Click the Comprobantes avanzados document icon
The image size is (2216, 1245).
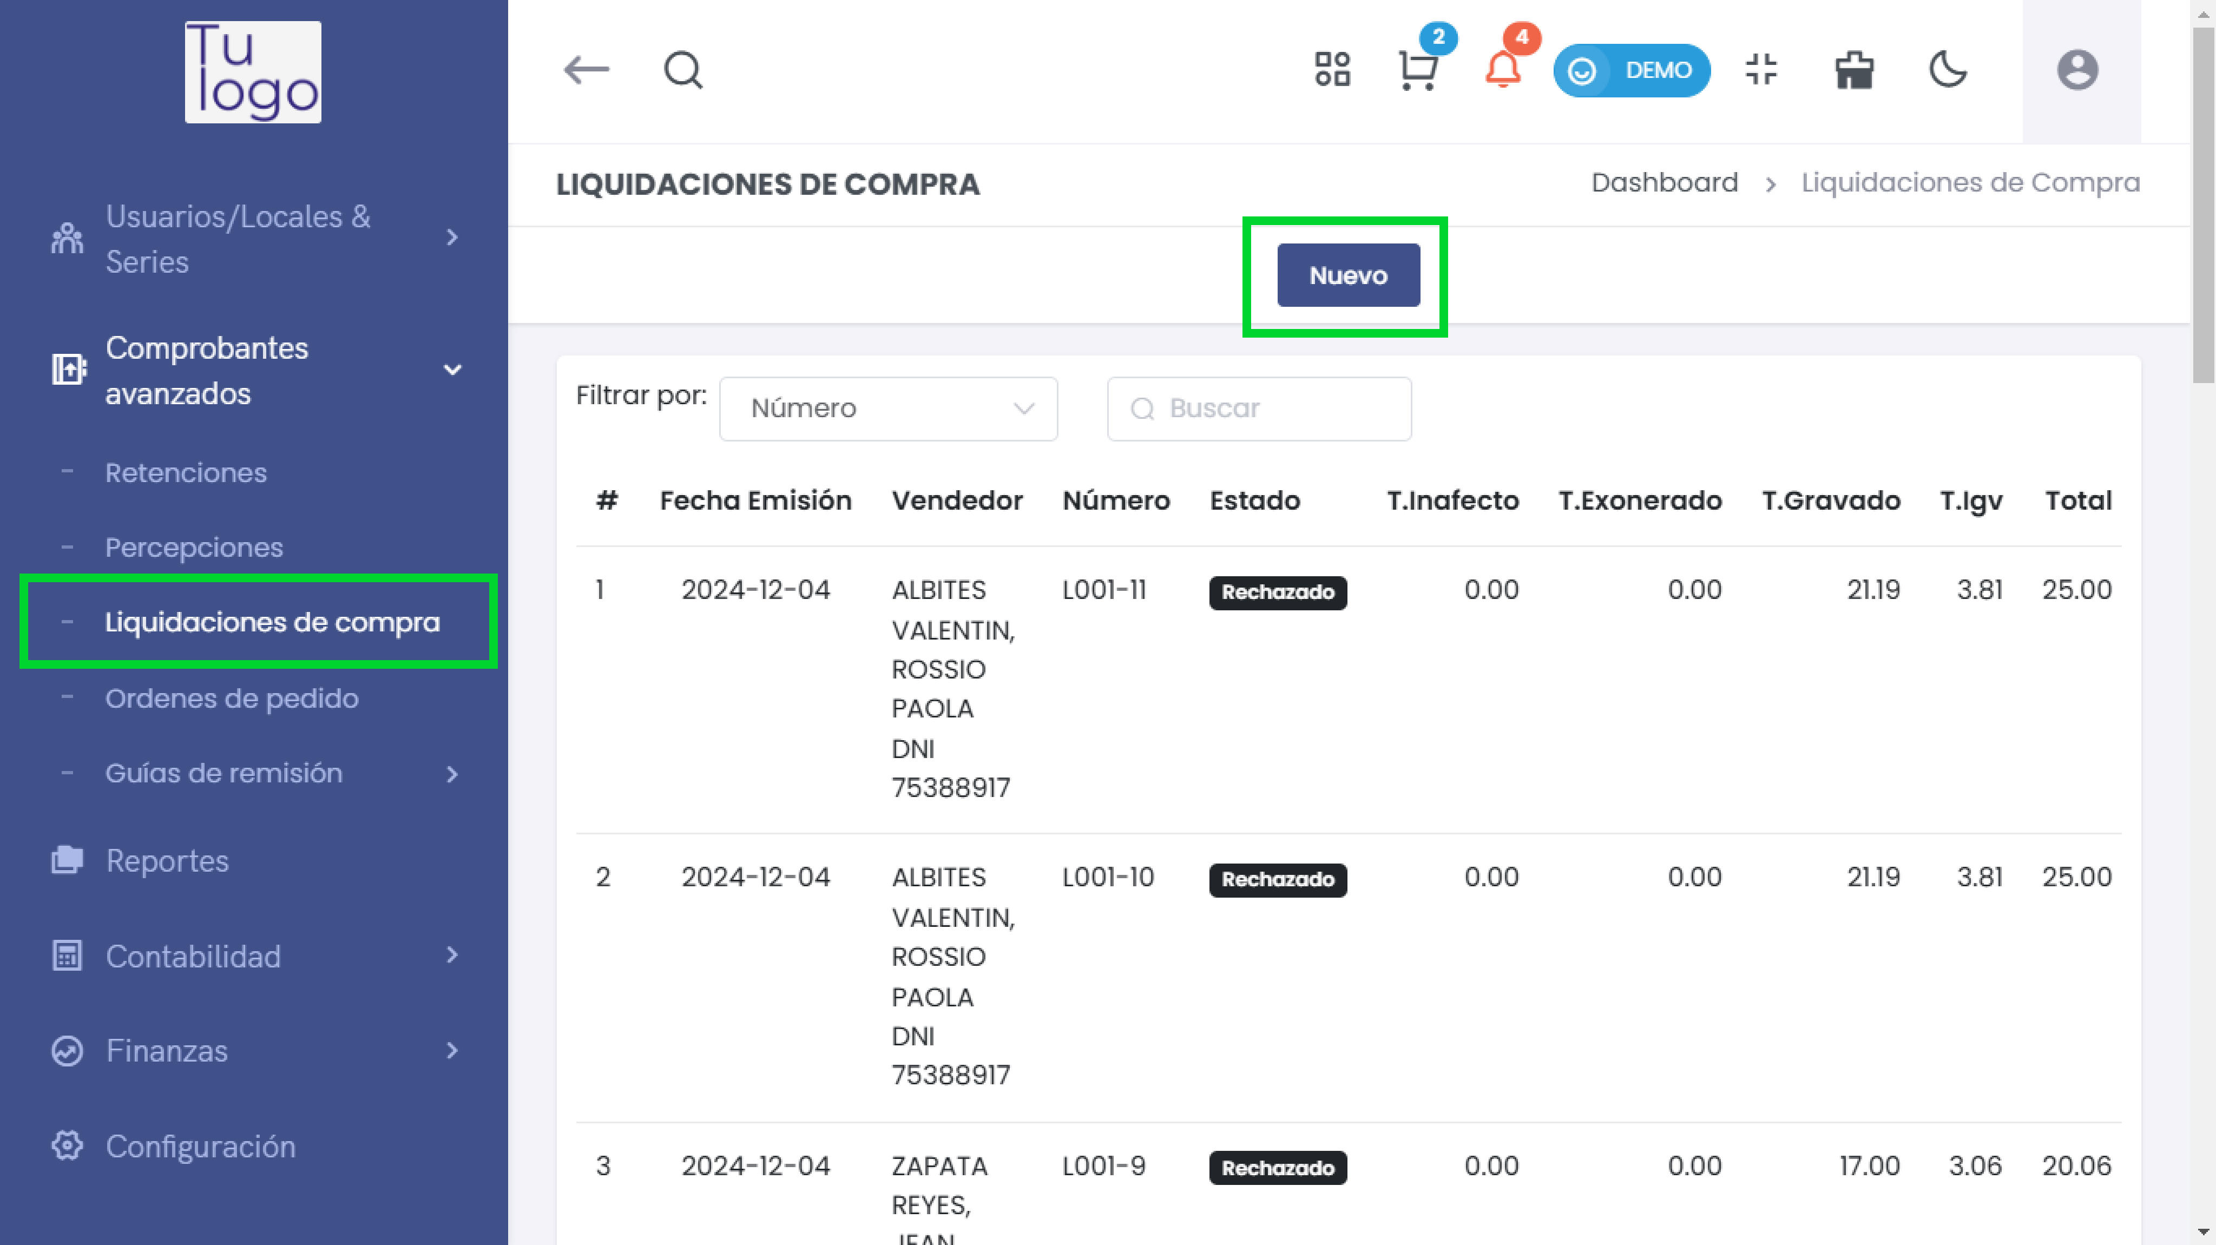pyautogui.click(x=68, y=370)
